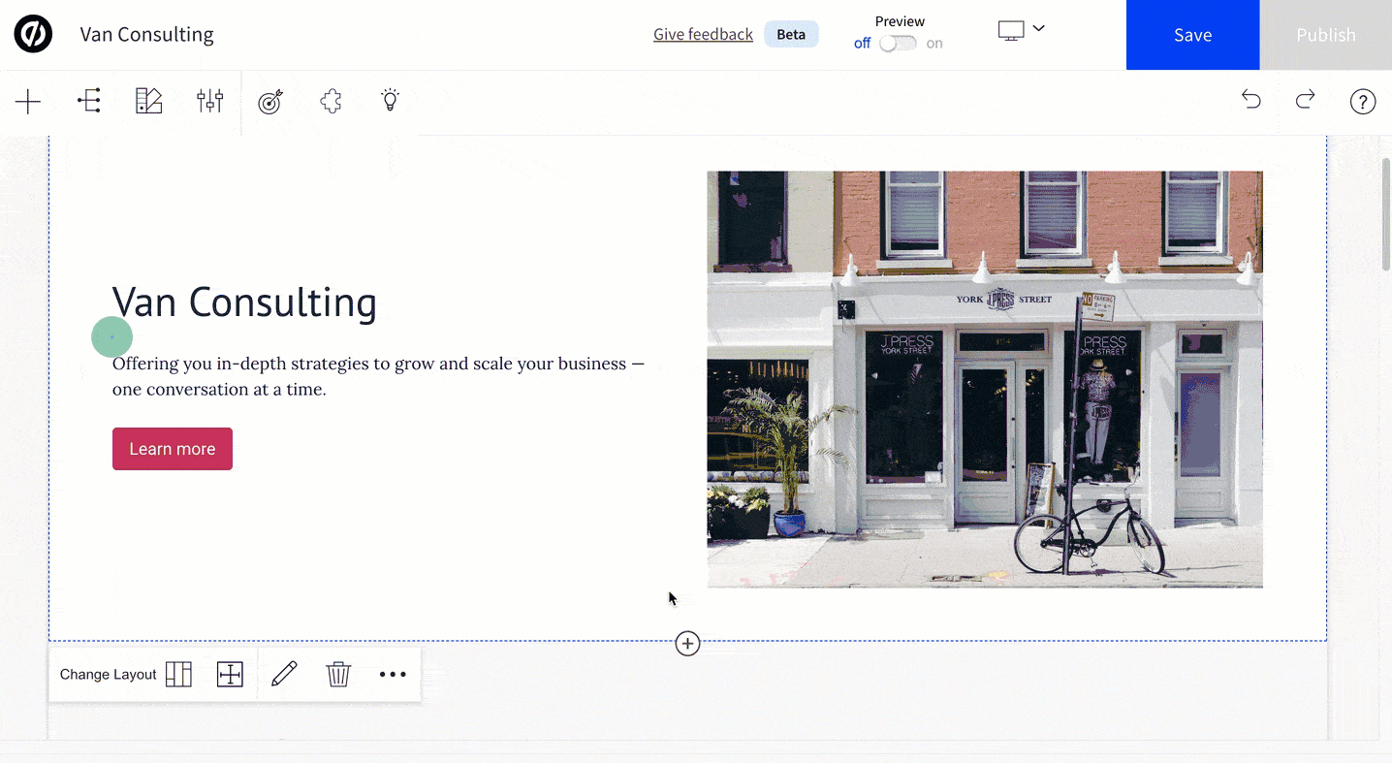Redo the last action

[1306, 100]
